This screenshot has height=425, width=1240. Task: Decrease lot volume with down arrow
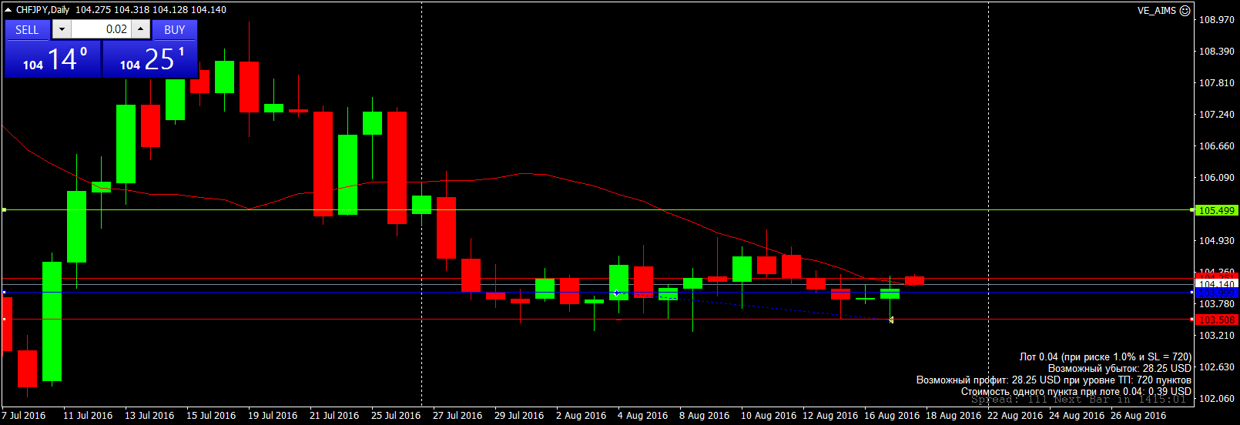[62, 29]
